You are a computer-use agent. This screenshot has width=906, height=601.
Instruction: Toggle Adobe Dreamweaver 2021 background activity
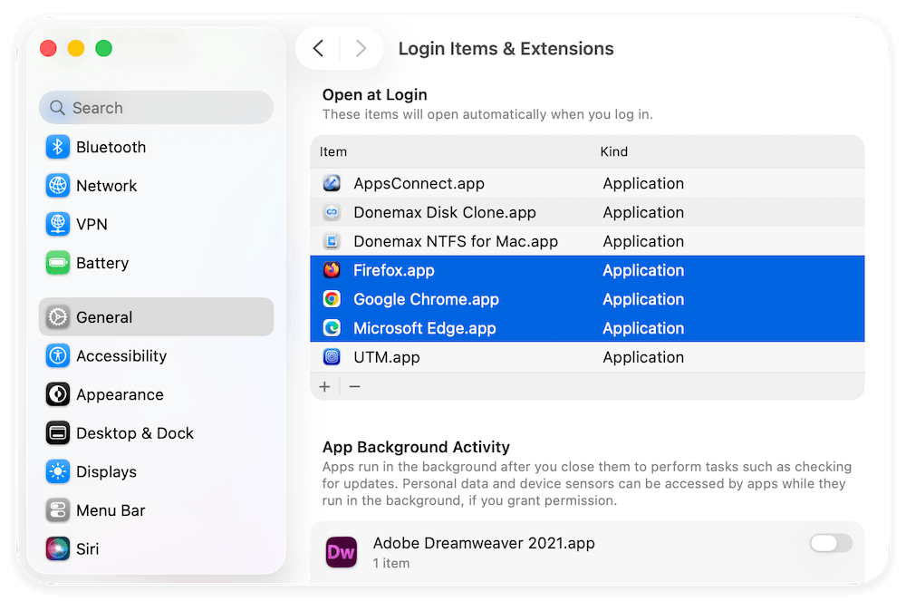tap(831, 543)
